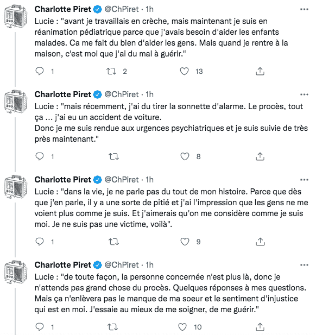Viewport: 316px width, 335px height.
Task: Share the accident de voiture tweet
Action: [x=260, y=156]
